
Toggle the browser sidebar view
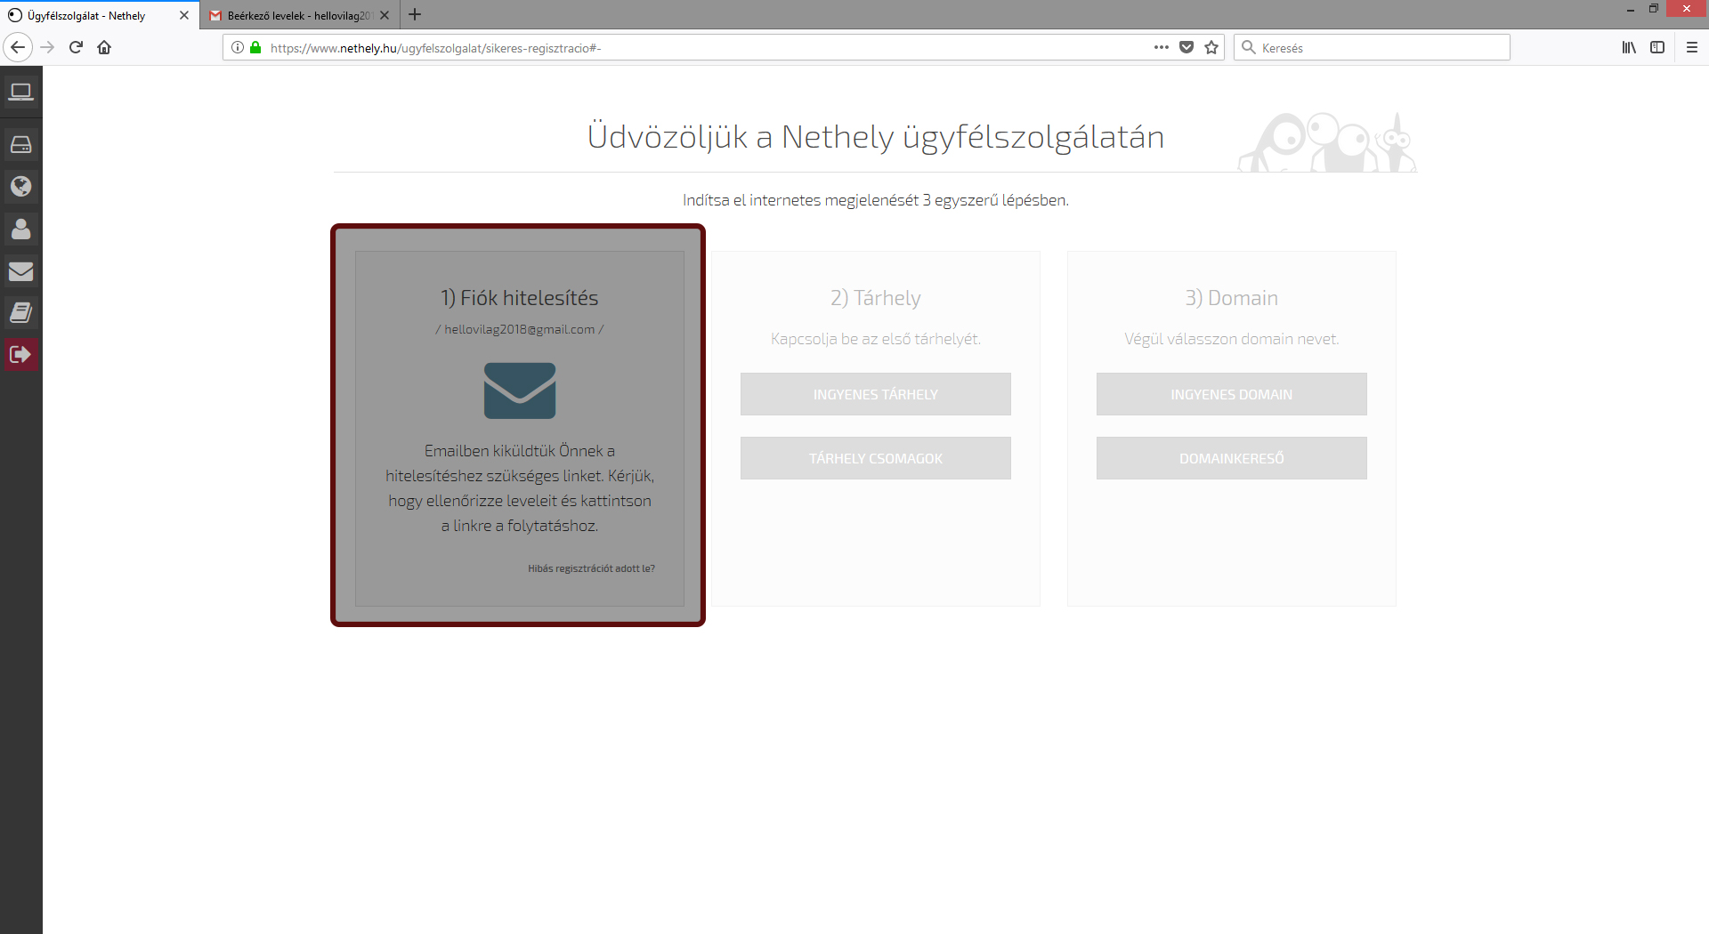1656,47
